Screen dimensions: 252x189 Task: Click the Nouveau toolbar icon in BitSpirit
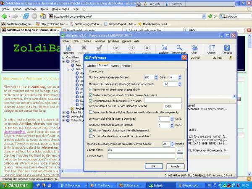point(68,49)
